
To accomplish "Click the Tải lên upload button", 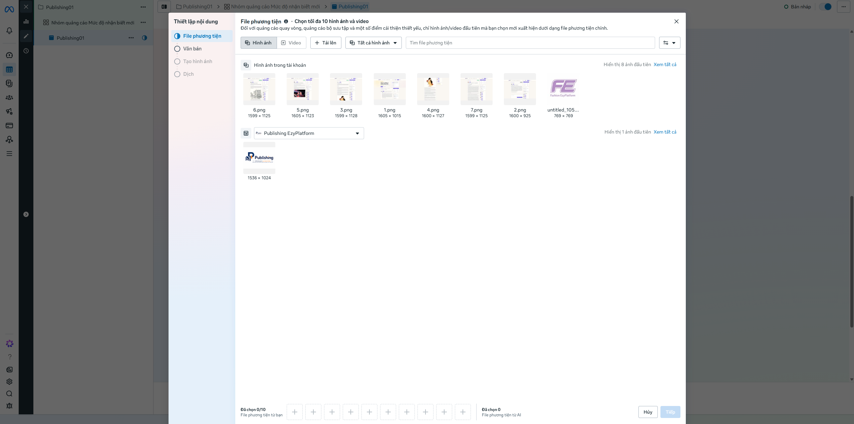I will [x=326, y=43].
